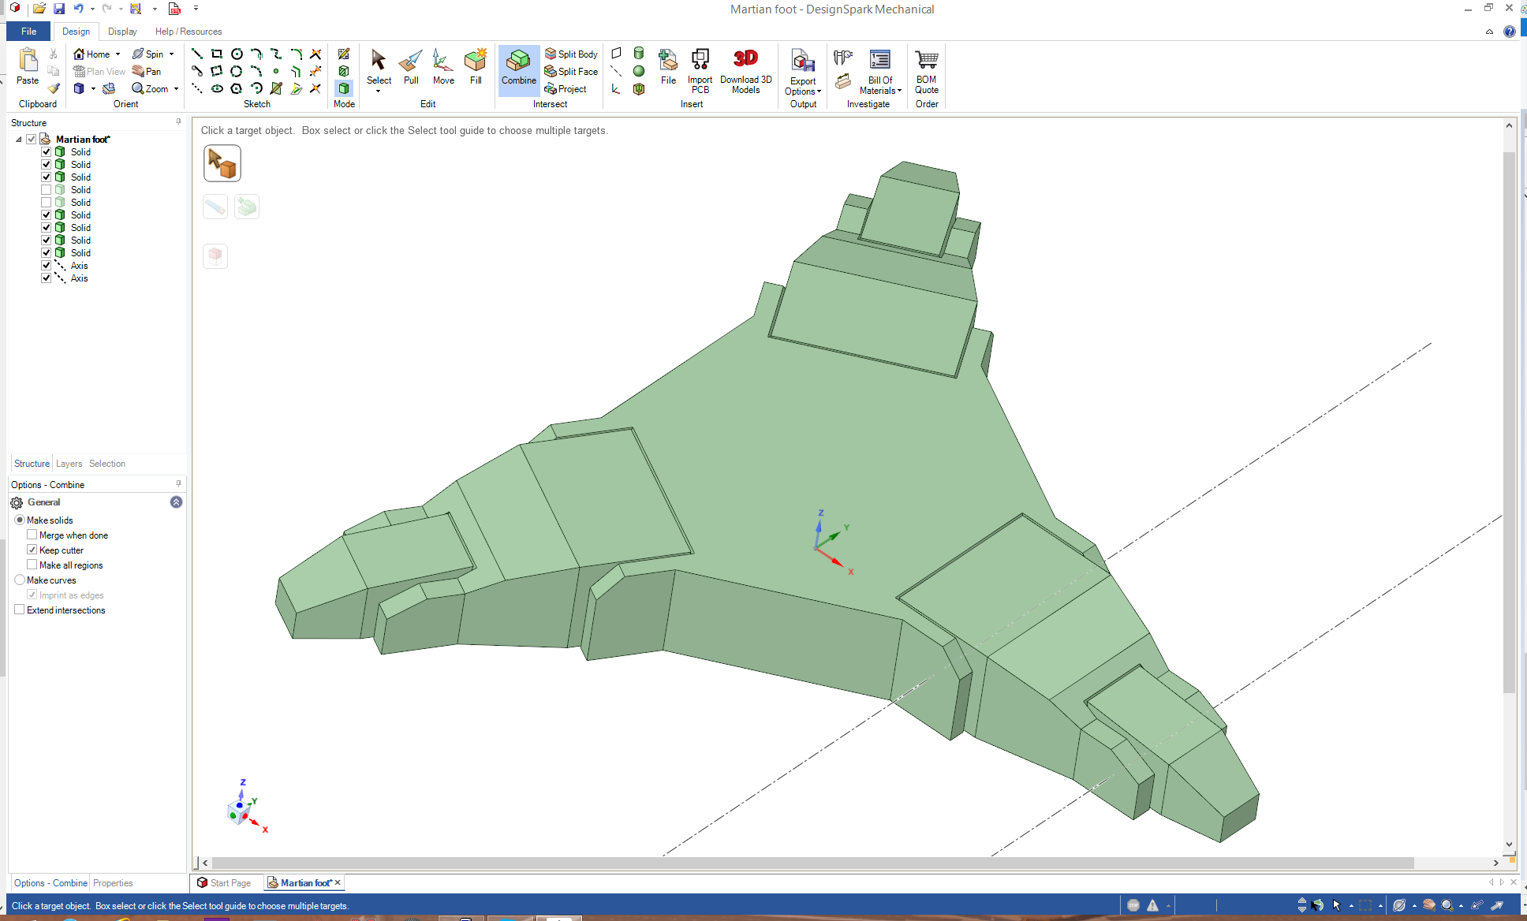Viewport: 1527px width, 921px height.
Task: Open the File menu button
Action: 28,32
